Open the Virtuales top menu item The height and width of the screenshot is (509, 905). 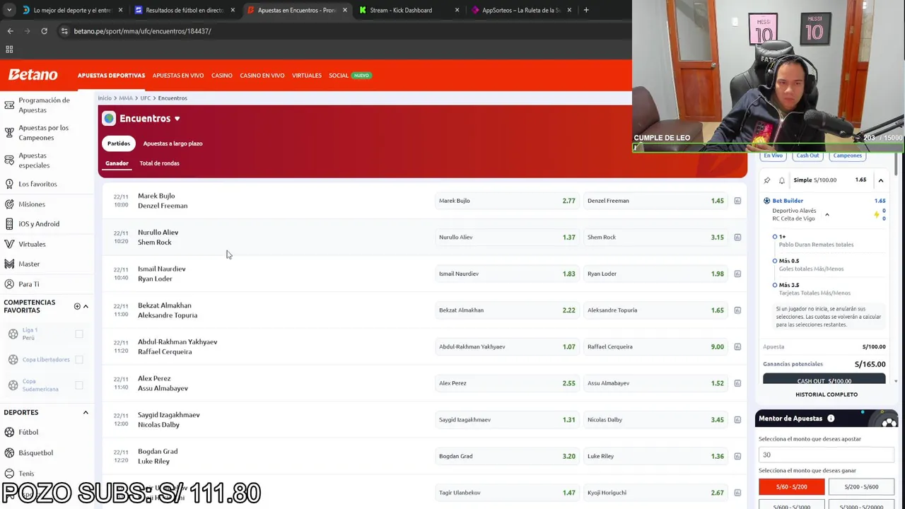(x=307, y=76)
